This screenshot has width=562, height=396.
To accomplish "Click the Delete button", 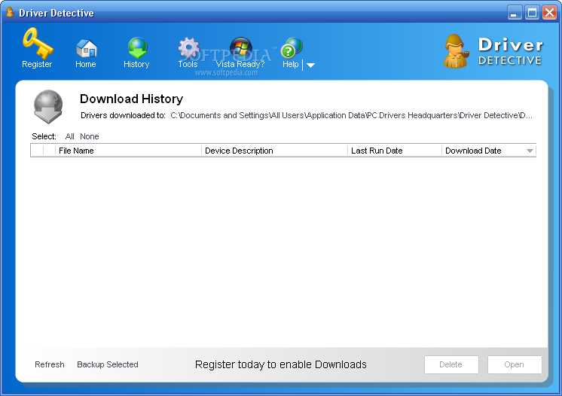I will tap(451, 364).
